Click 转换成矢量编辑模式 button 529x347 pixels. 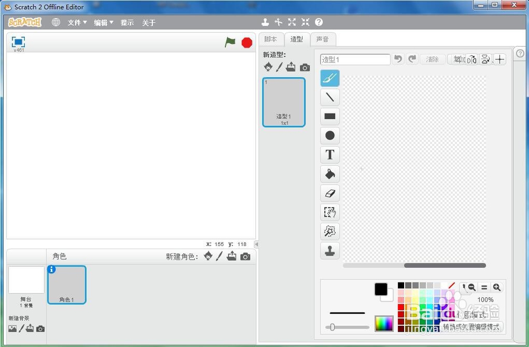point(471,327)
